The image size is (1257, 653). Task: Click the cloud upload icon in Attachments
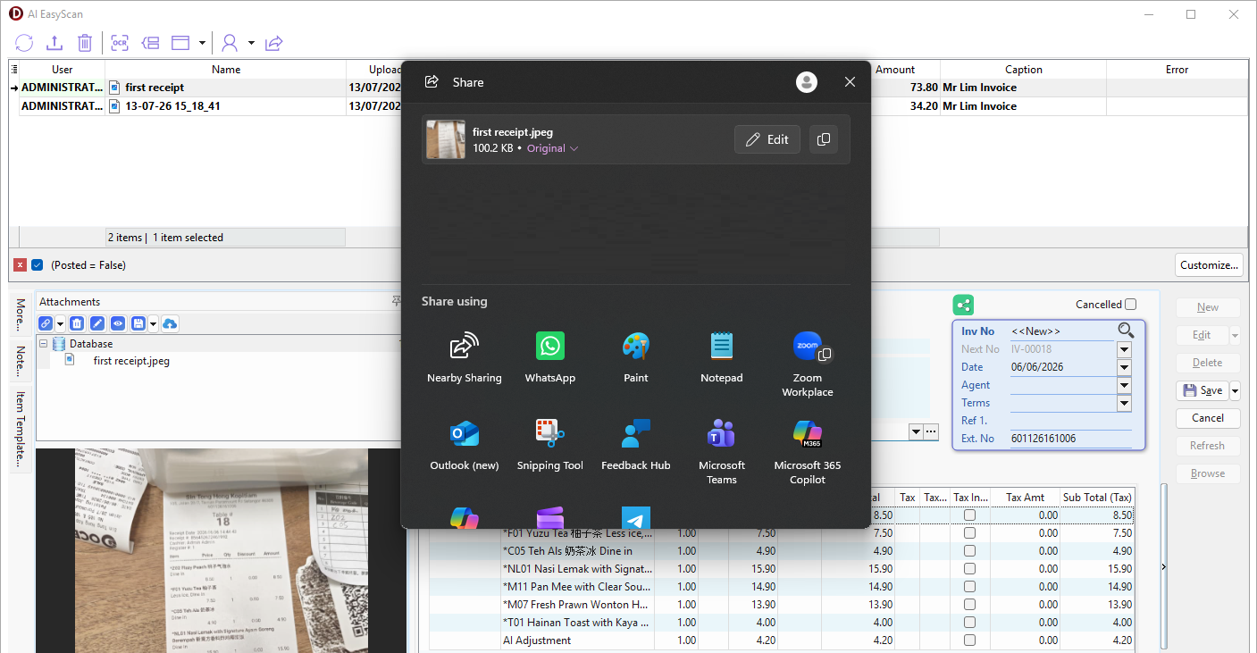(170, 323)
